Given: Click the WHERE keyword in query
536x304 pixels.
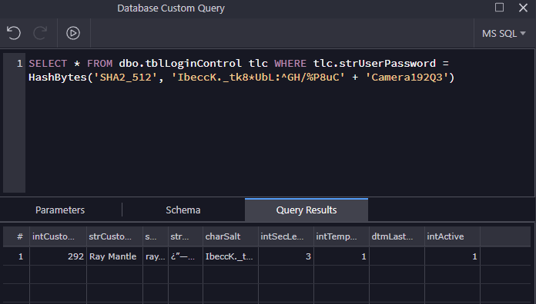Looking at the screenshot, I should (x=290, y=64).
